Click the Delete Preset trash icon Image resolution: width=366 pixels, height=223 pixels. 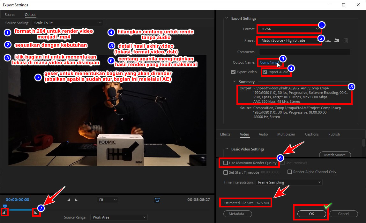[345, 40]
